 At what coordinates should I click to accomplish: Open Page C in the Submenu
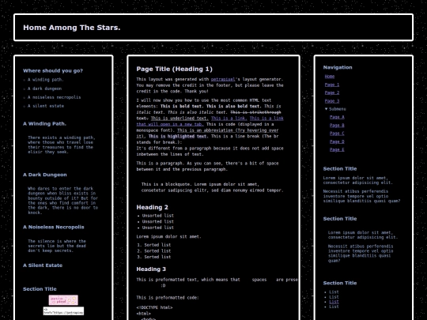[337, 134]
